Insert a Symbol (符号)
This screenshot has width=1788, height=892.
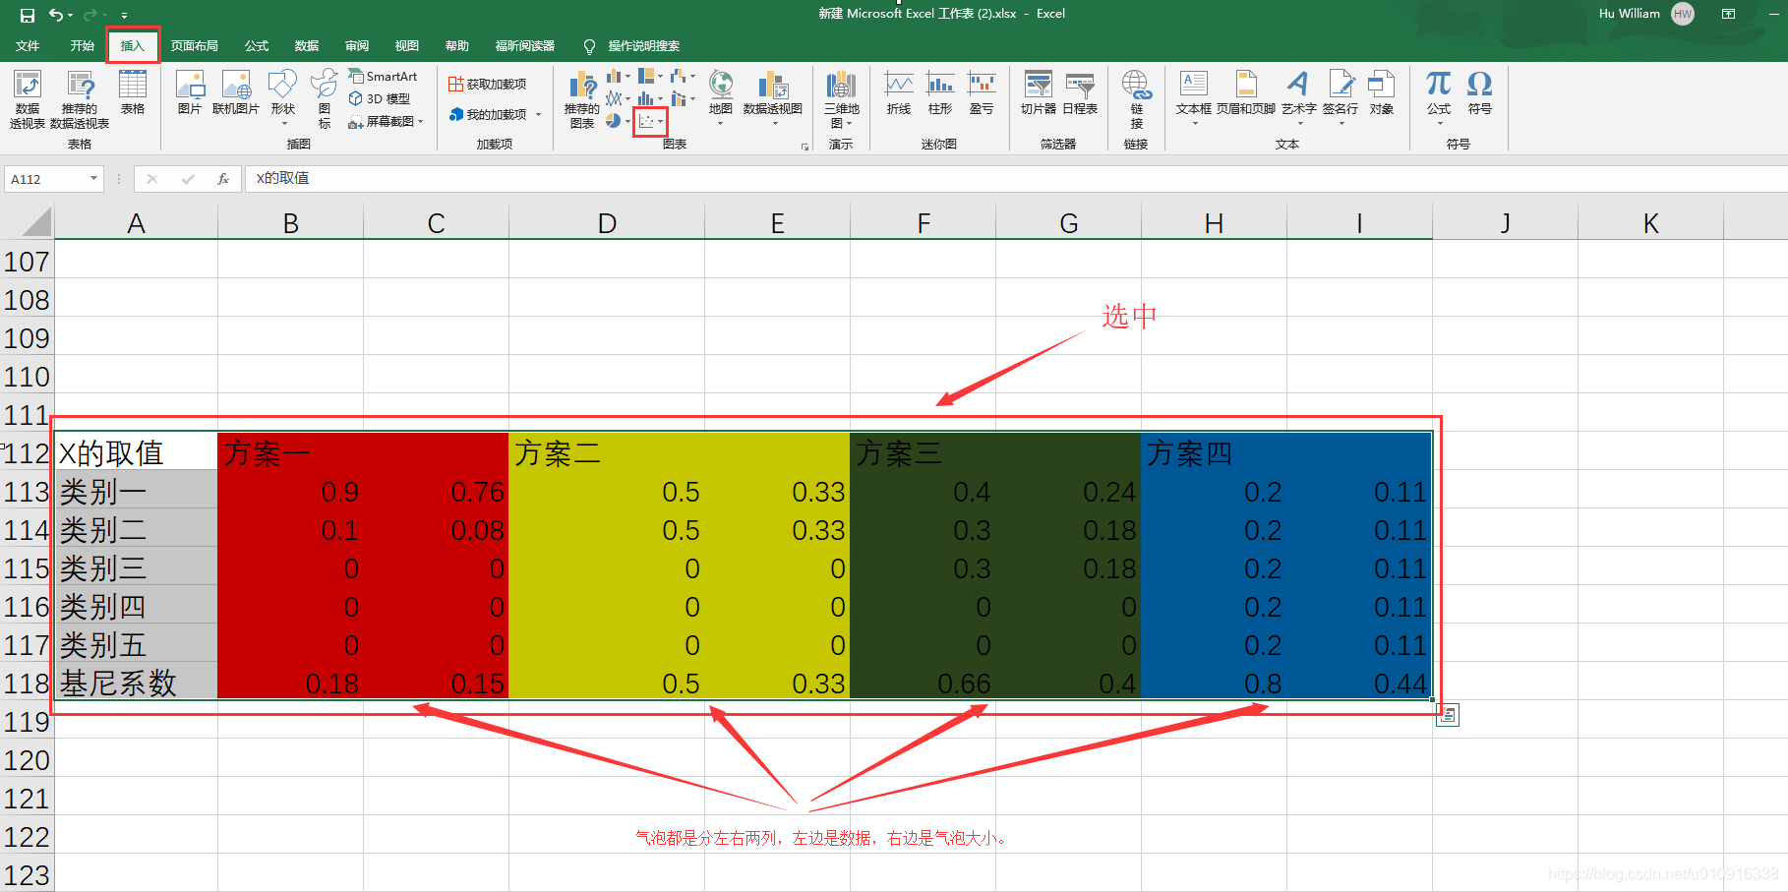tap(1479, 94)
